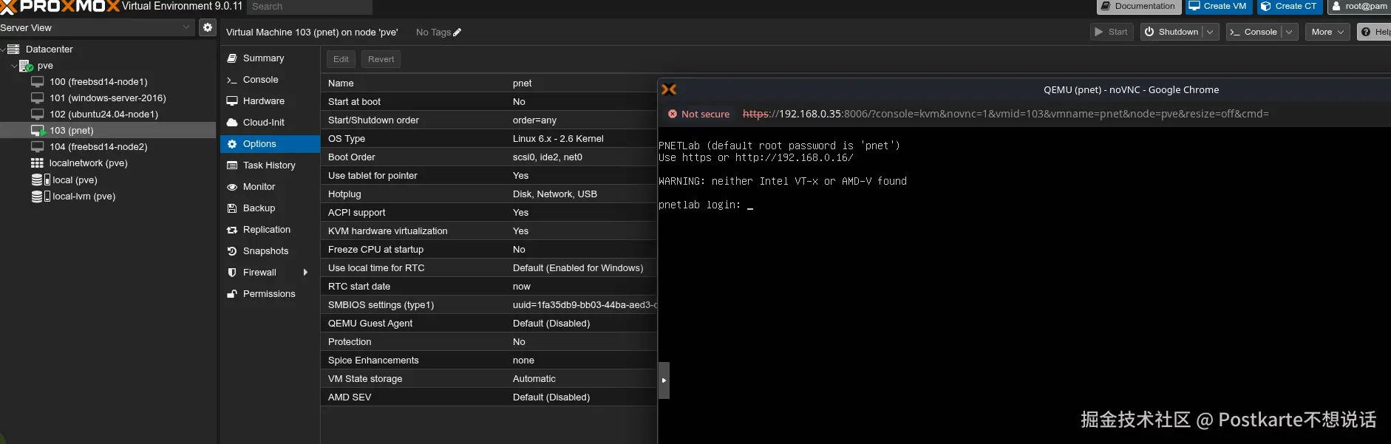Viewport: 1391px width, 444px height.
Task: Click the noVNC window Proxmox icon
Action: (x=669, y=89)
